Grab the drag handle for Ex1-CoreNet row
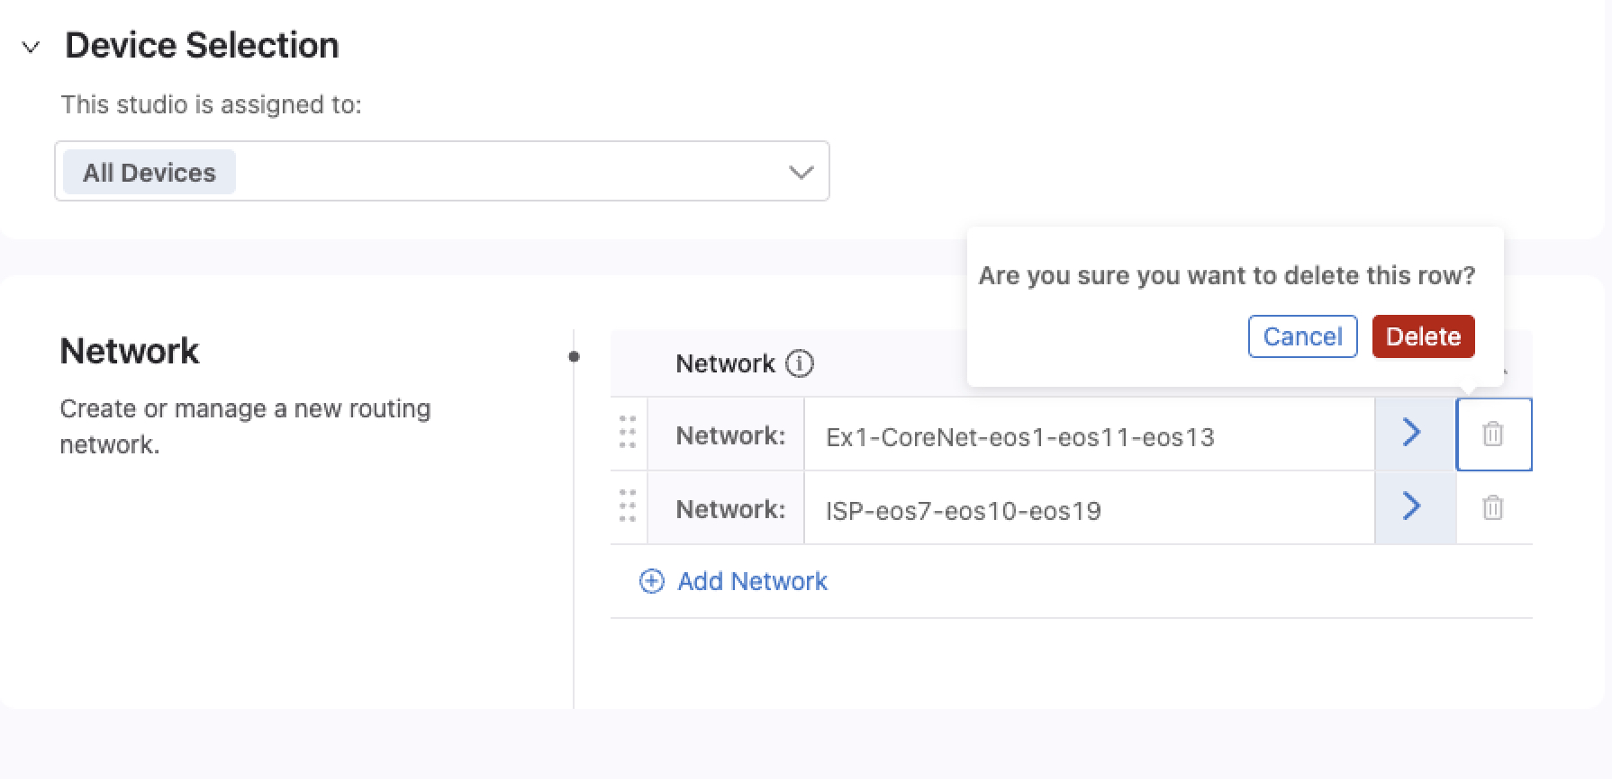The height and width of the screenshot is (779, 1612). [628, 434]
